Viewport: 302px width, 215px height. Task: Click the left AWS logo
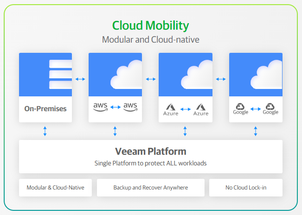[x=100, y=107]
